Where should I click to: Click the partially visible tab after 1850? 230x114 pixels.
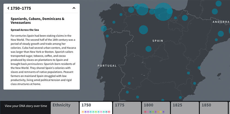click(229, 108)
